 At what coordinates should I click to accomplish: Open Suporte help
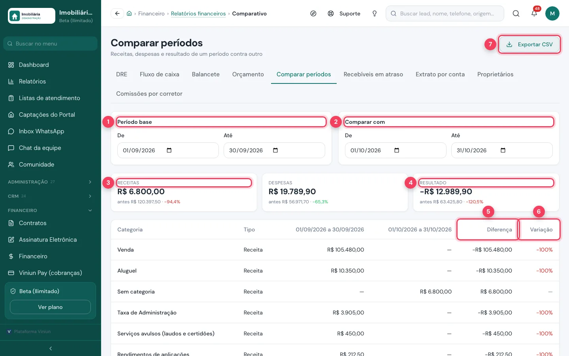344,13
